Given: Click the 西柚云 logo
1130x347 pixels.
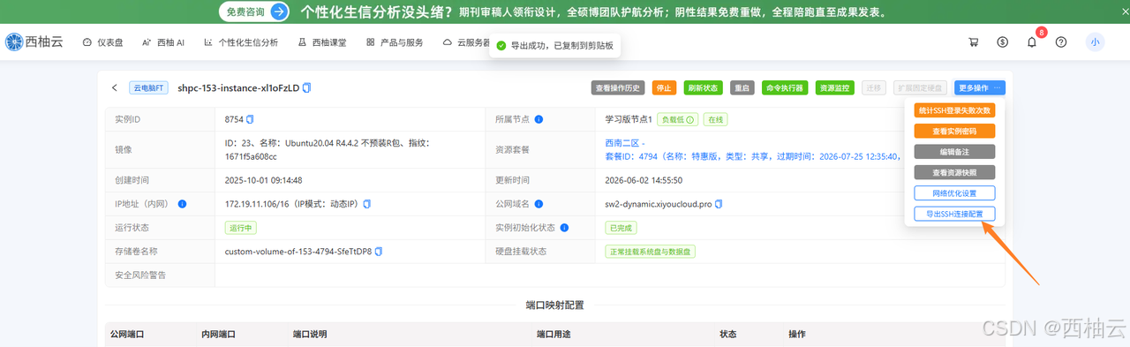Looking at the screenshot, I should [x=34, y=41].
